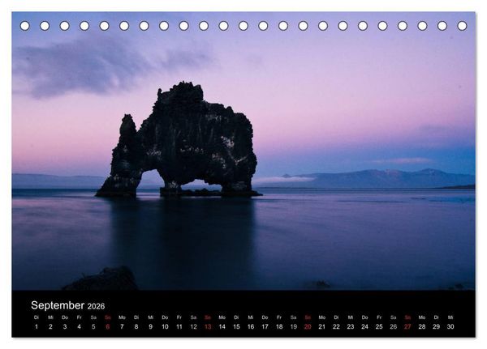Viewport: 487px width, 349px height.
Task: Click the weekday label above date 14
Action: 222,317
